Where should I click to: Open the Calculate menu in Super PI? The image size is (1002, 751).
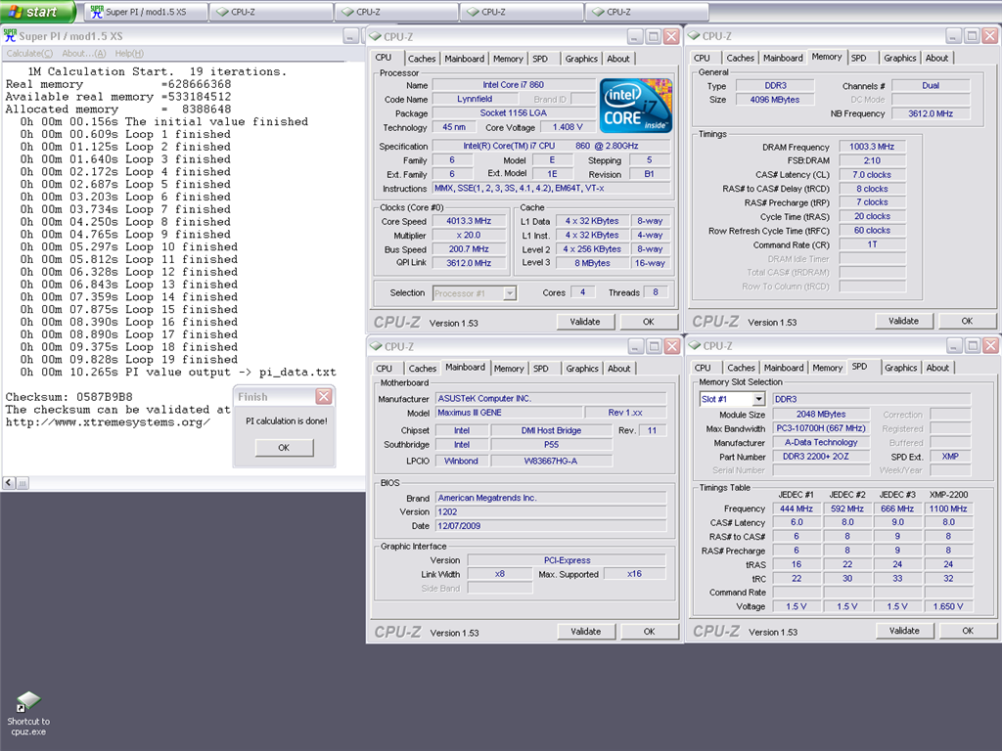[28, 53]
